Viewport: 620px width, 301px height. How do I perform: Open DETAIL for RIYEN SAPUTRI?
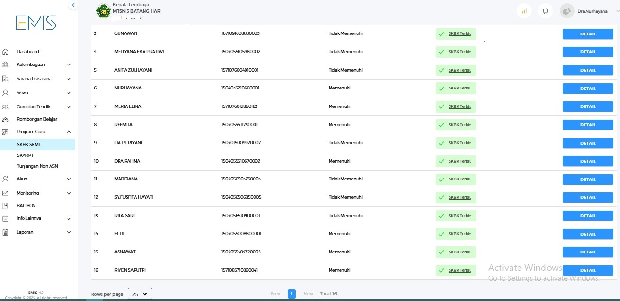[587, 270]
